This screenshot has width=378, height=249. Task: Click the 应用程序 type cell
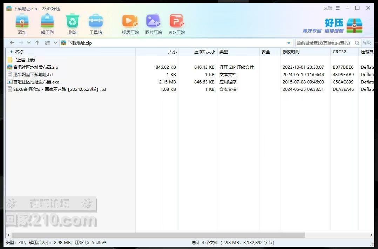pos(228,82)
